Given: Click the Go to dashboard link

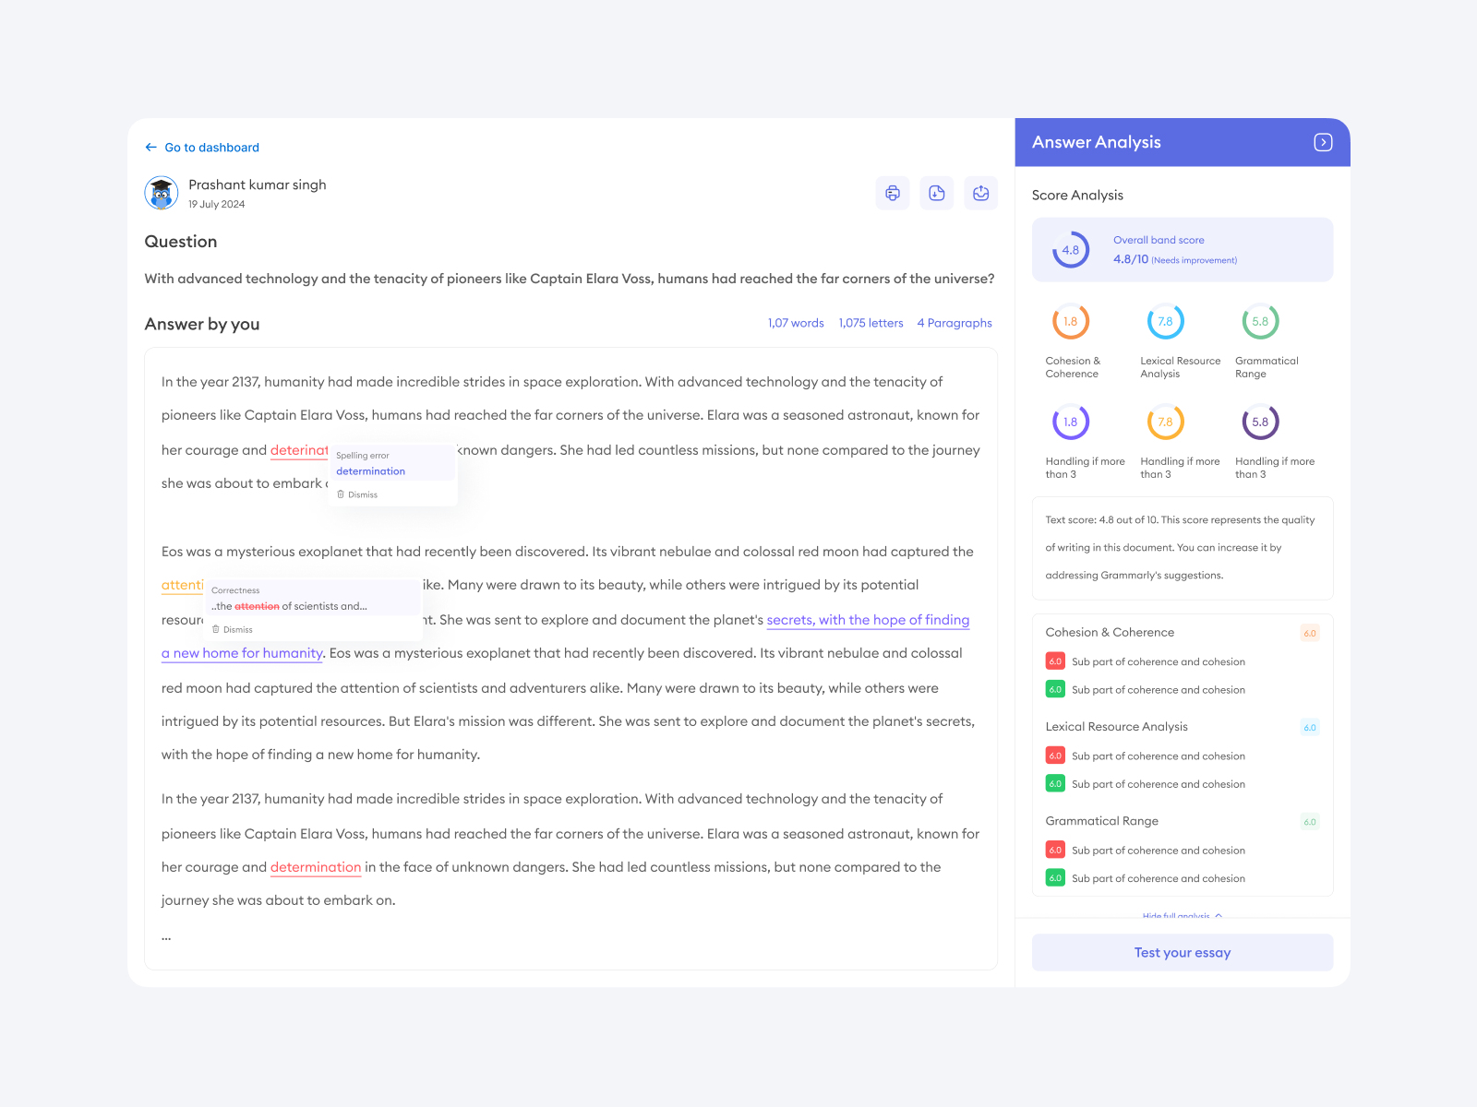Looking at the screenshot, I should click(x=211, y=148).
